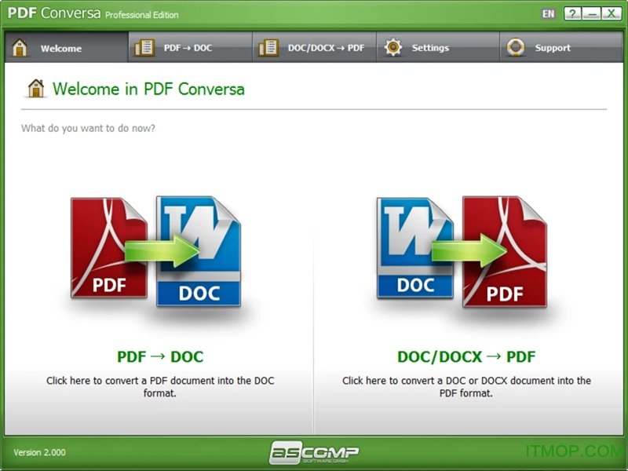Open the help question mark button
Image resolution: width=628 pixels, height=471 pixels.
(x=572, y=13)
